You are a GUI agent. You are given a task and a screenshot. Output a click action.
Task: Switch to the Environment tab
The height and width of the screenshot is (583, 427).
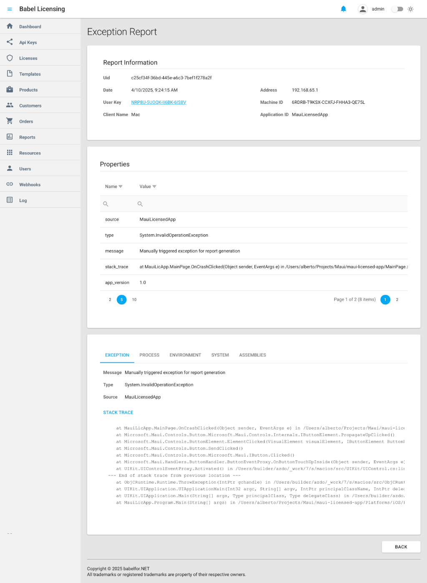pos(185,355)
